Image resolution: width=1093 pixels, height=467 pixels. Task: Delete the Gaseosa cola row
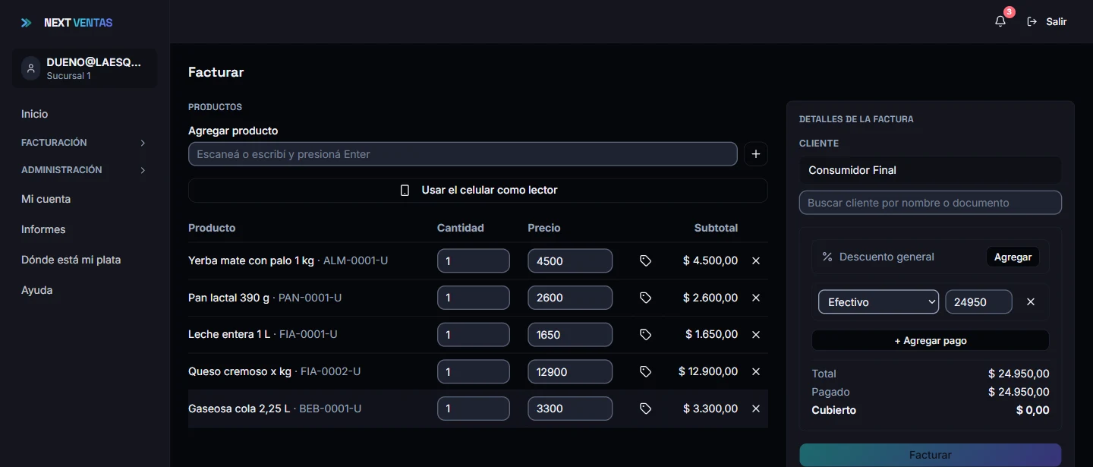coord(756,409)
